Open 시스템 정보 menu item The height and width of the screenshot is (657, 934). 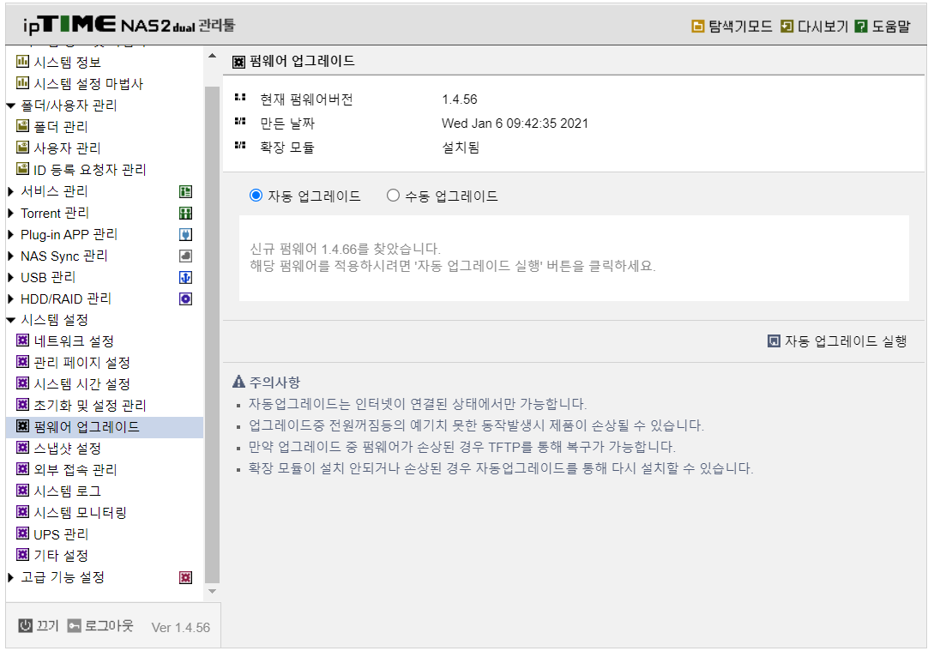click(67, 62)
